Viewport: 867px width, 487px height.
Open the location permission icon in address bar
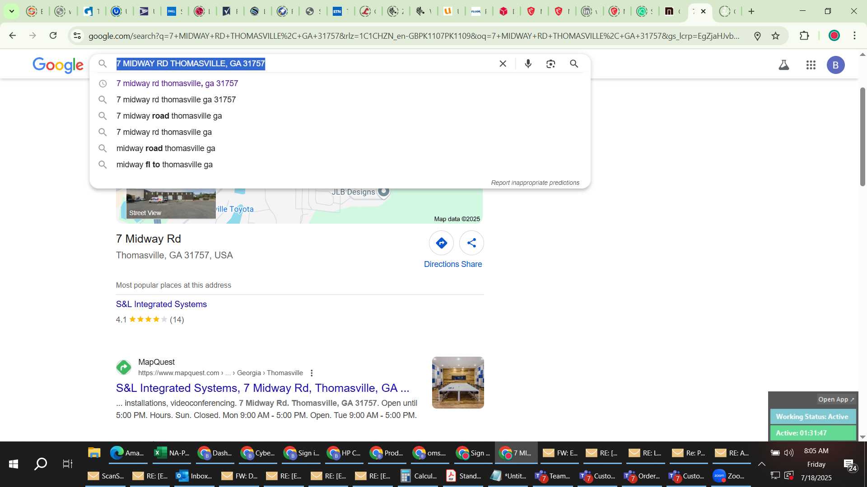click(x=757, y=36)
